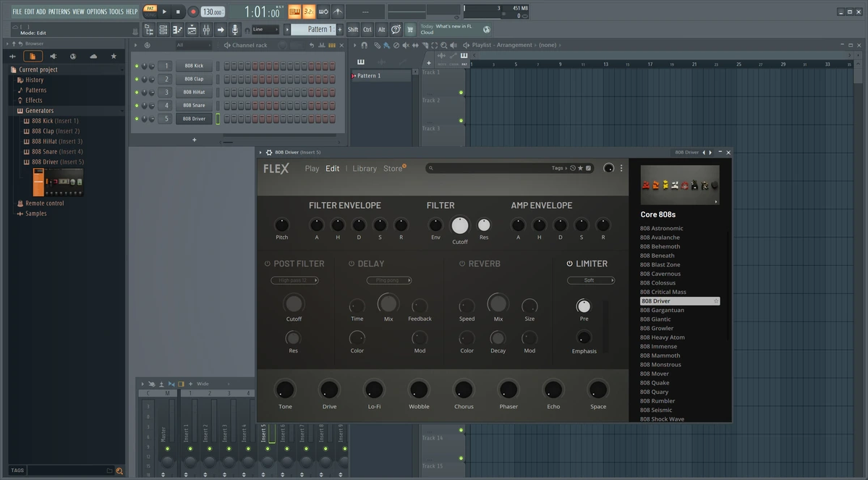Collapse the Generators folder
This screenshot has height=480, width=868.
coord(40,111)
